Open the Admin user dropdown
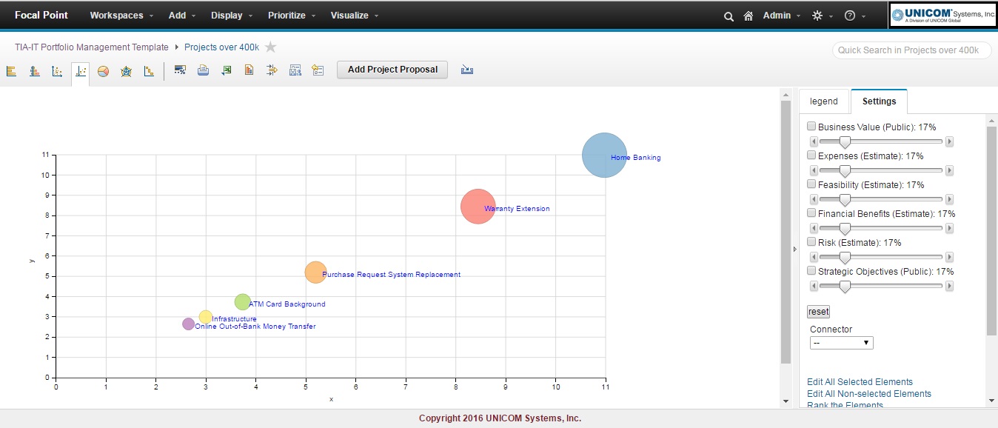The height and width of the screenshot is (428, 998). point(782,16)
